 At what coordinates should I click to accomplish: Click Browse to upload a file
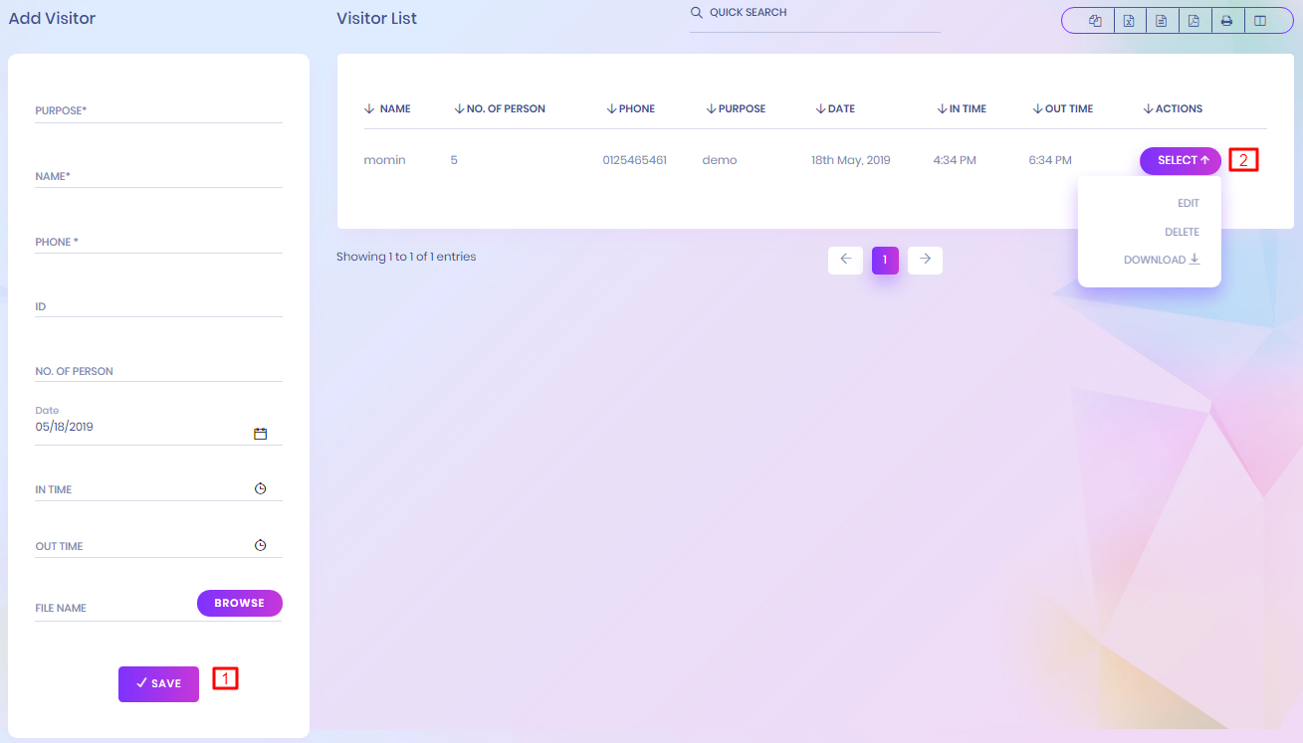(x=239, y=603)
